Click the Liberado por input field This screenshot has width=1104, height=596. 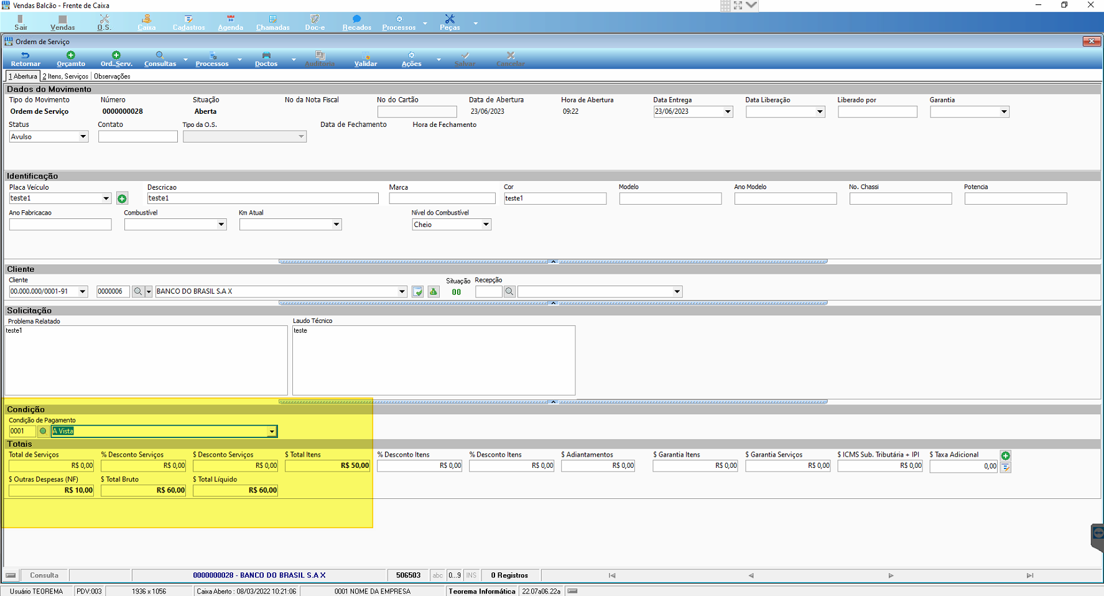(877, 112)
